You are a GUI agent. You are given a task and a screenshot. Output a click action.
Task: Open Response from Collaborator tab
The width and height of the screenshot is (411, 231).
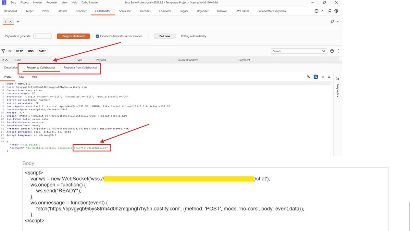pyautogui.click(x=80, y=68)
